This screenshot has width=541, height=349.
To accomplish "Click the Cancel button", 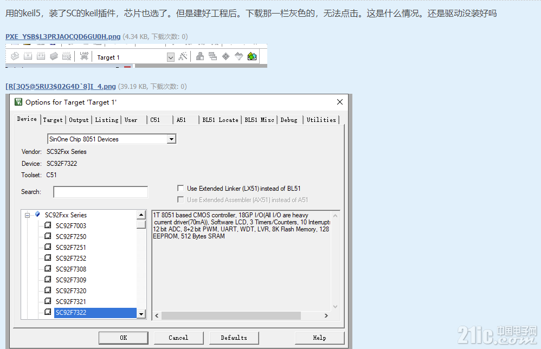I will click(x=178, y=338).
